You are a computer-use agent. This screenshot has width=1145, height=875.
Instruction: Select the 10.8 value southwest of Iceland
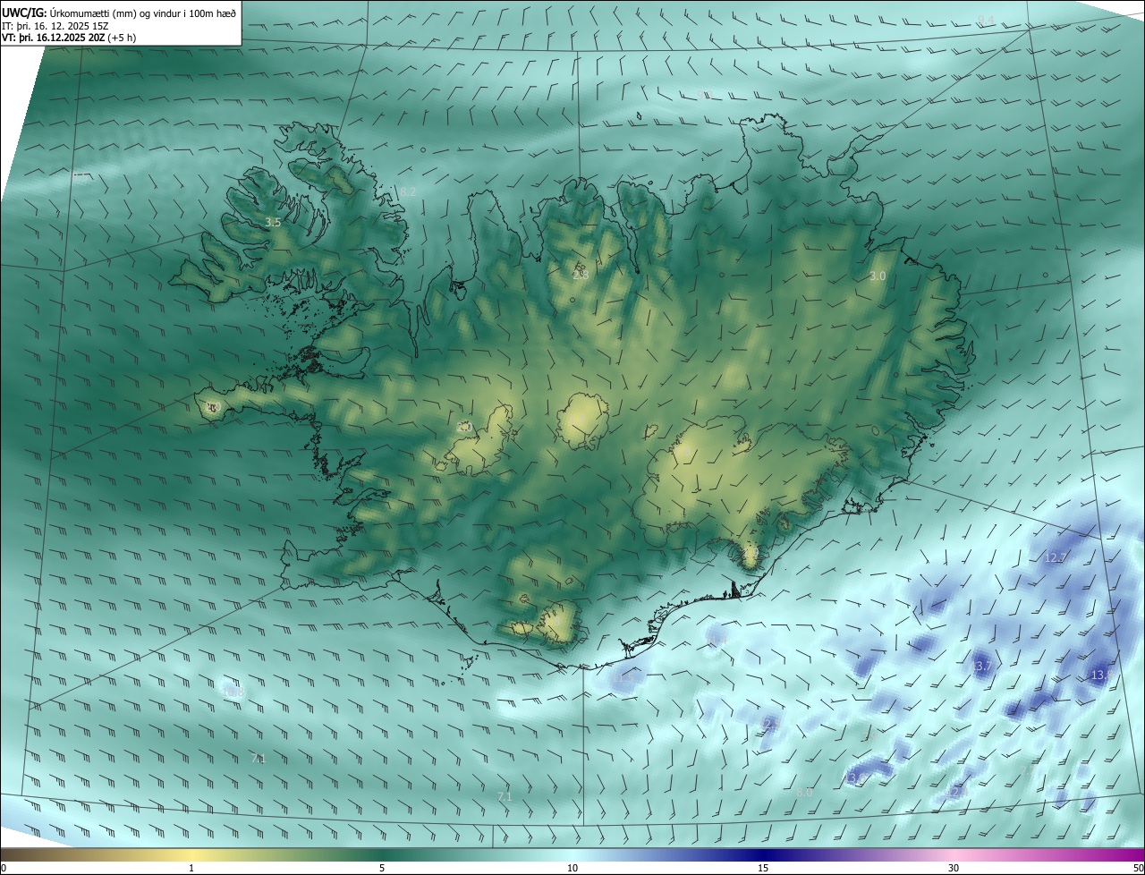click(x=233, y=692)
